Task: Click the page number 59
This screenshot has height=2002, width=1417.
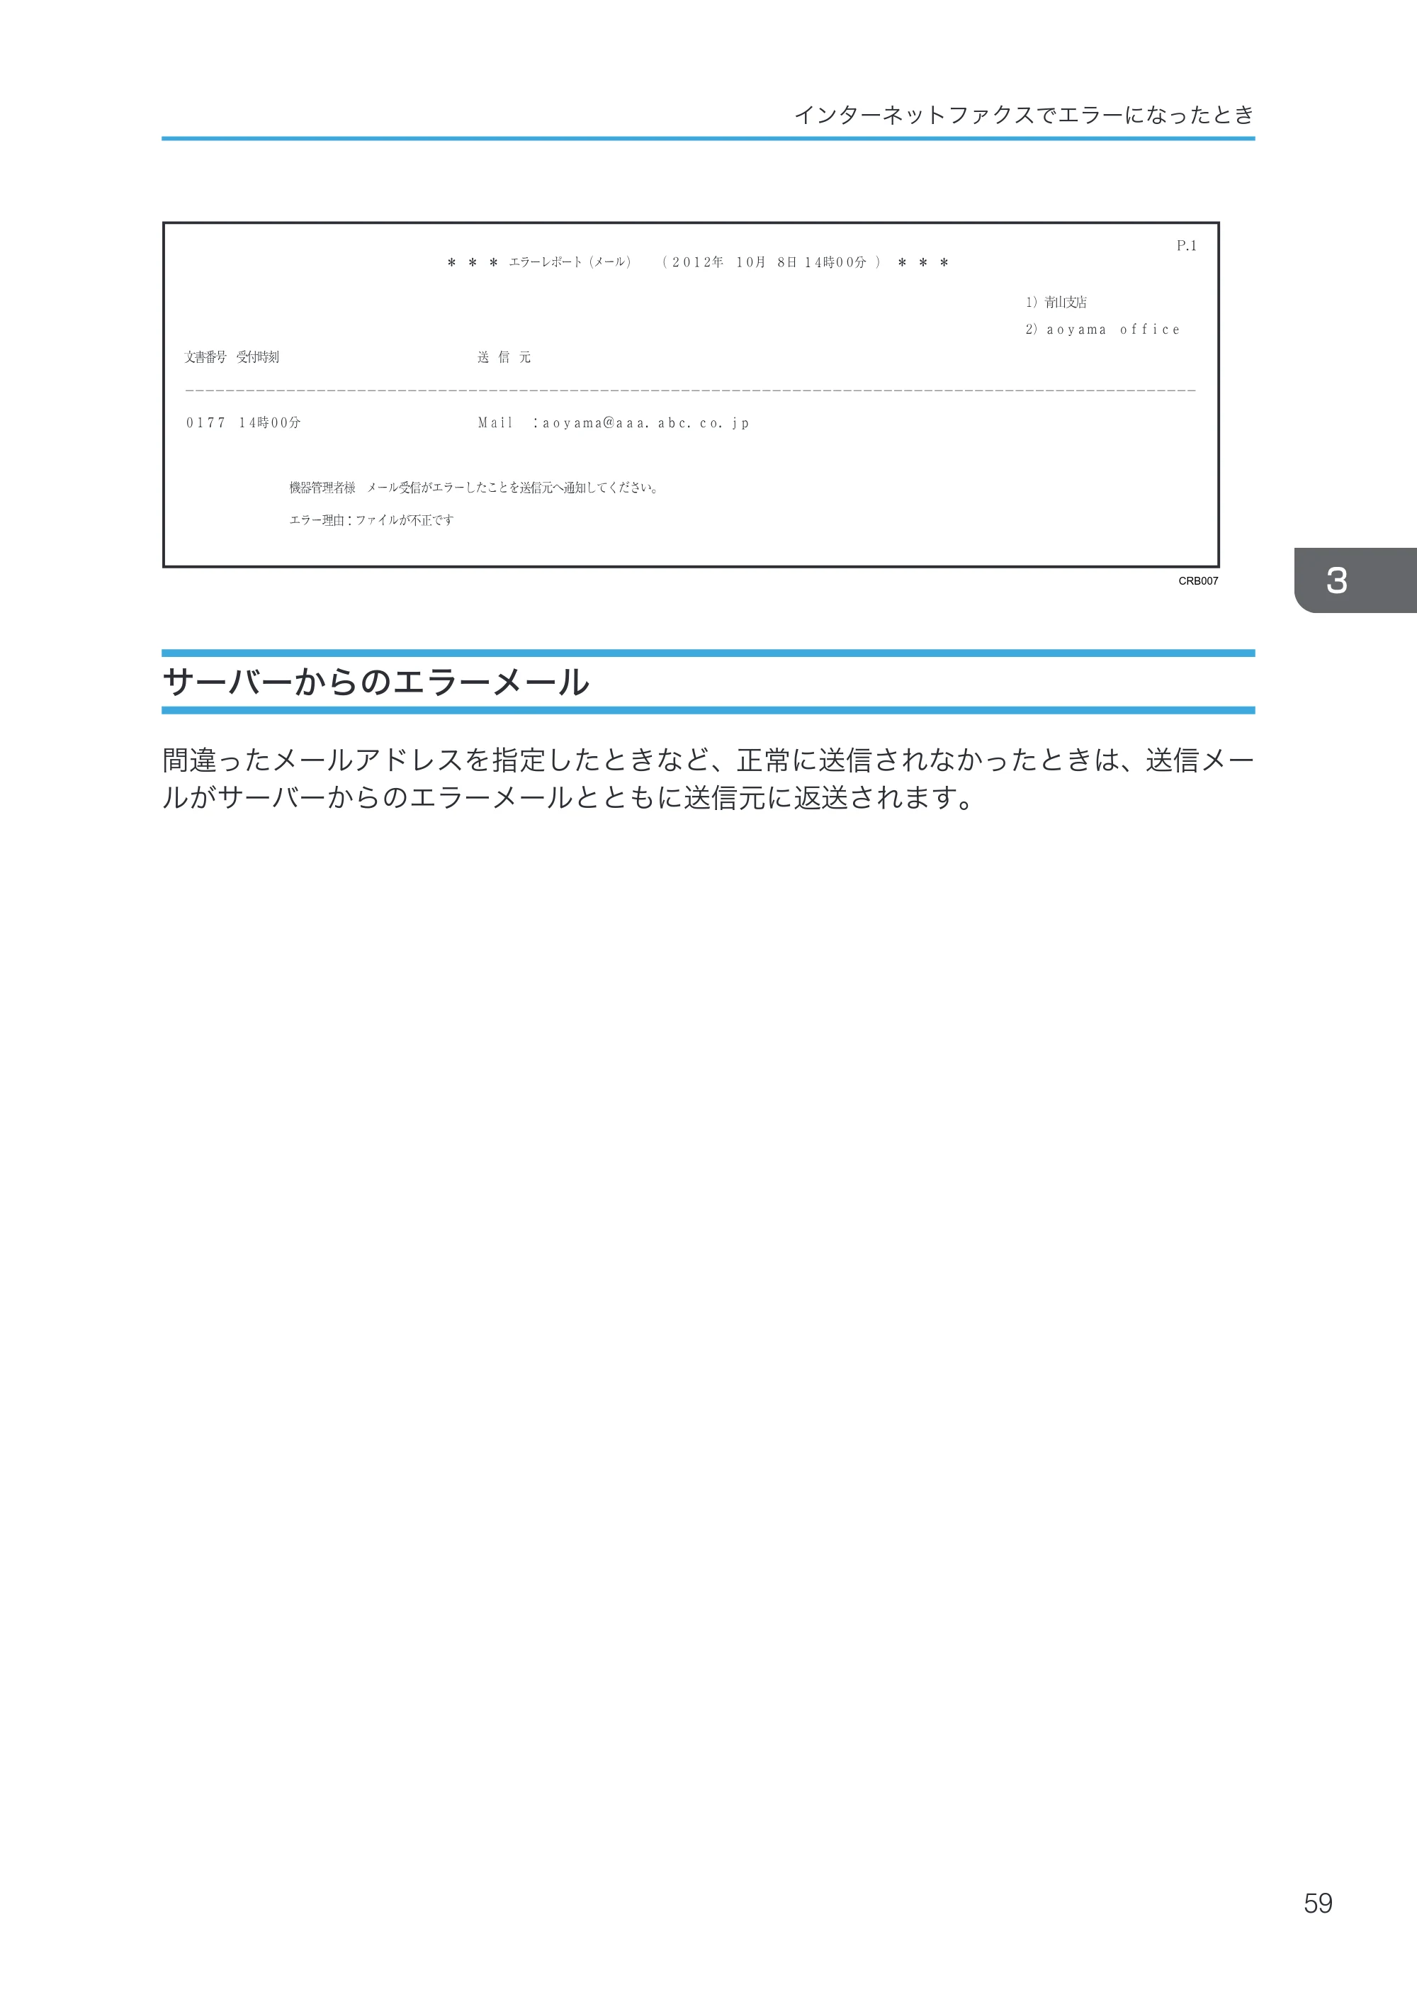Action: coord(1318,1903)
